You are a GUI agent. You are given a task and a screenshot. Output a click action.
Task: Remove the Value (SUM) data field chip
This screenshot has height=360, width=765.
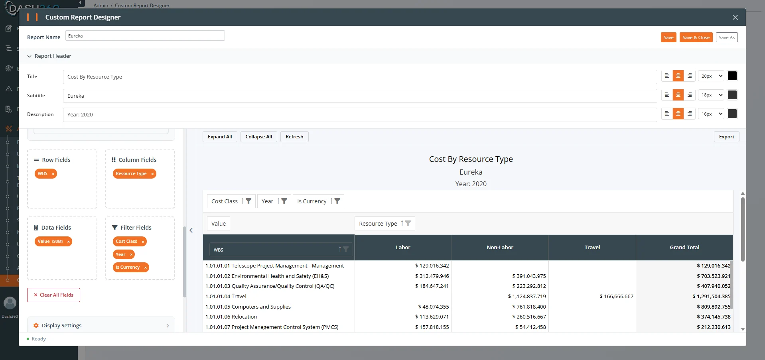[69, 242]
